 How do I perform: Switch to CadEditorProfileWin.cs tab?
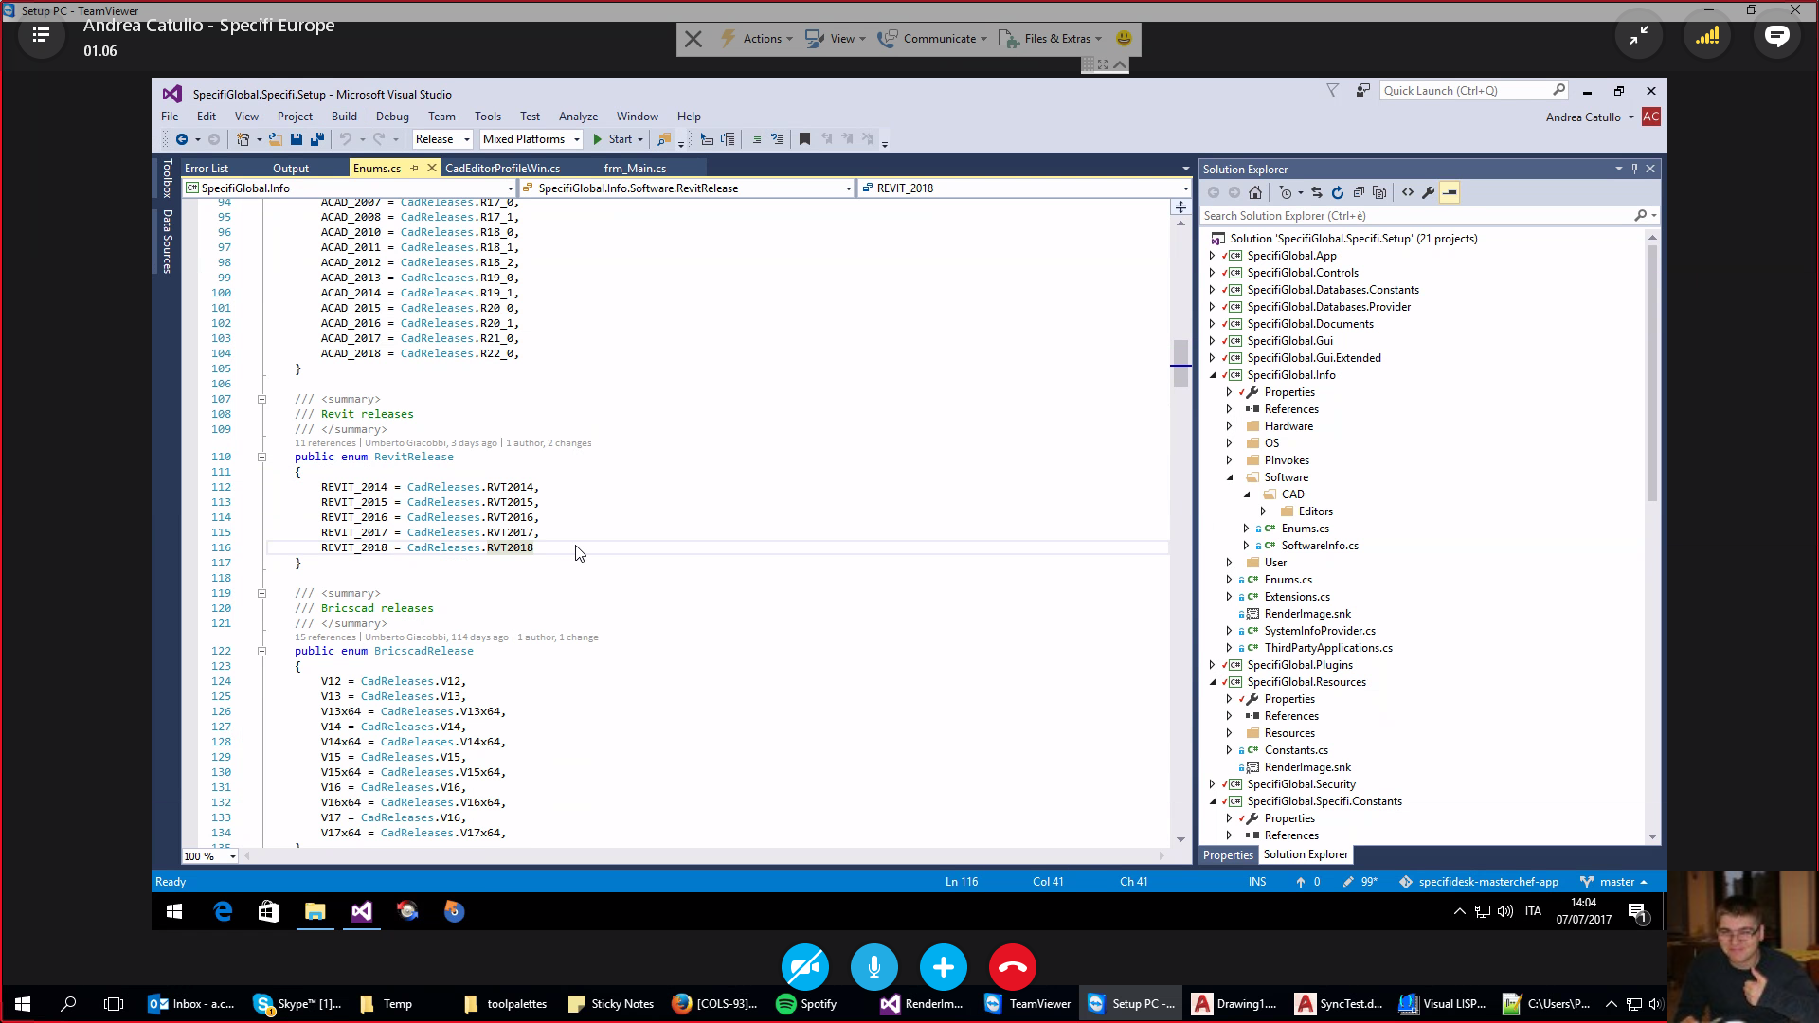point(502,169)
